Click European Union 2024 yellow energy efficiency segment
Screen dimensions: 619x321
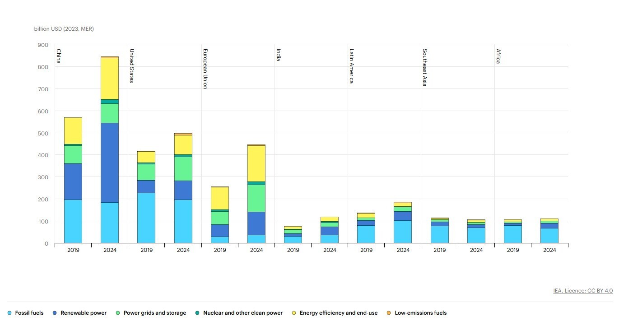click(256, 163)
